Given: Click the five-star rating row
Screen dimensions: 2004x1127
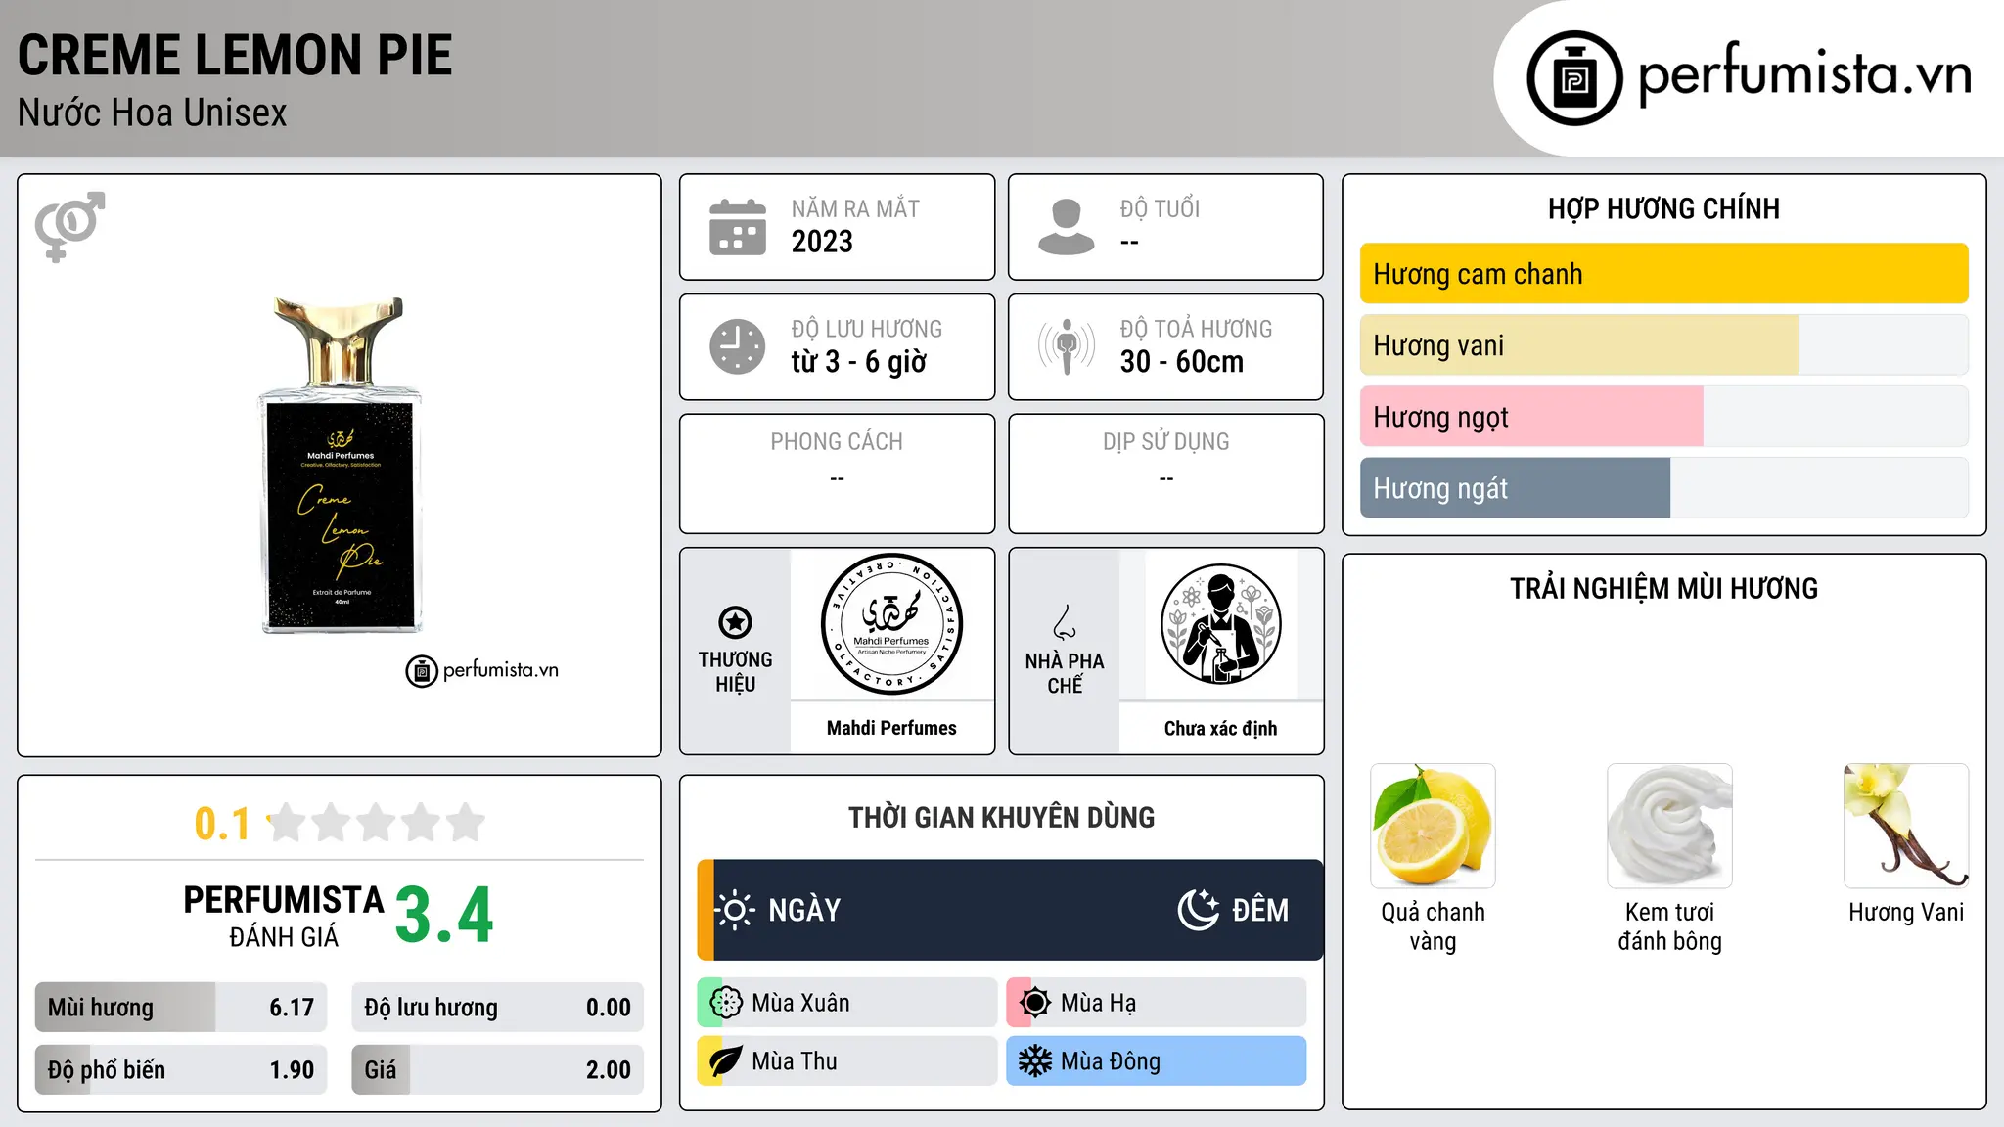Looking at the screenshot, I should click(x=377, y=823).
